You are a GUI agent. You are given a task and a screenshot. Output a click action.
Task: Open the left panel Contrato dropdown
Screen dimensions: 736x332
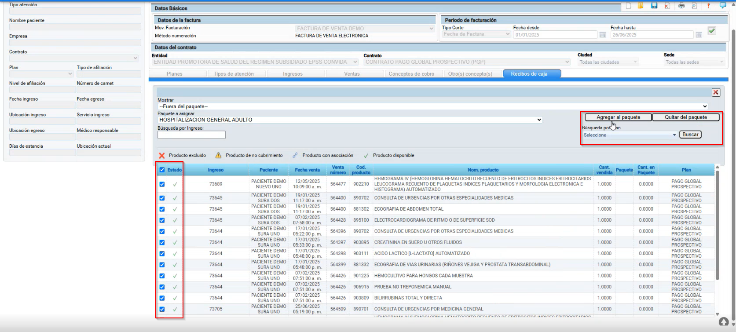74,58
